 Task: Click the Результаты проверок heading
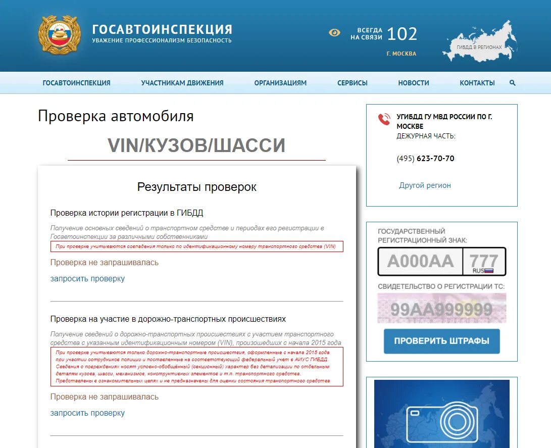(x=197, y=187)
